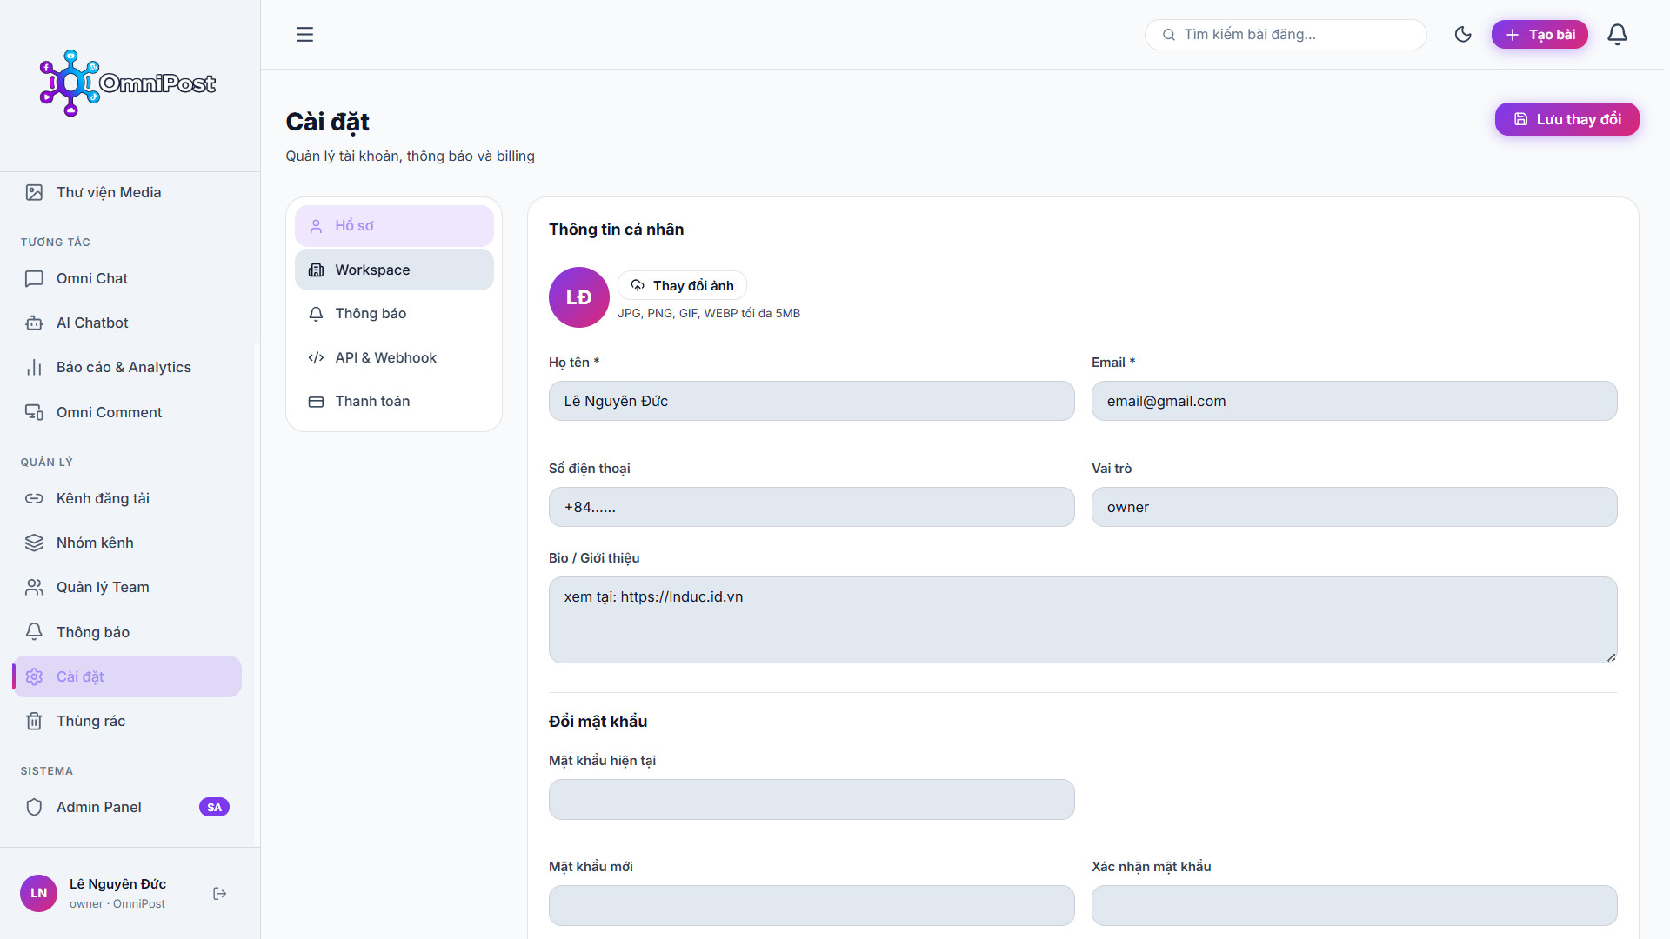Screen dimensions: 1670x939
Task: Click Lưu thay đổi save button
Action: point(1566,120)
